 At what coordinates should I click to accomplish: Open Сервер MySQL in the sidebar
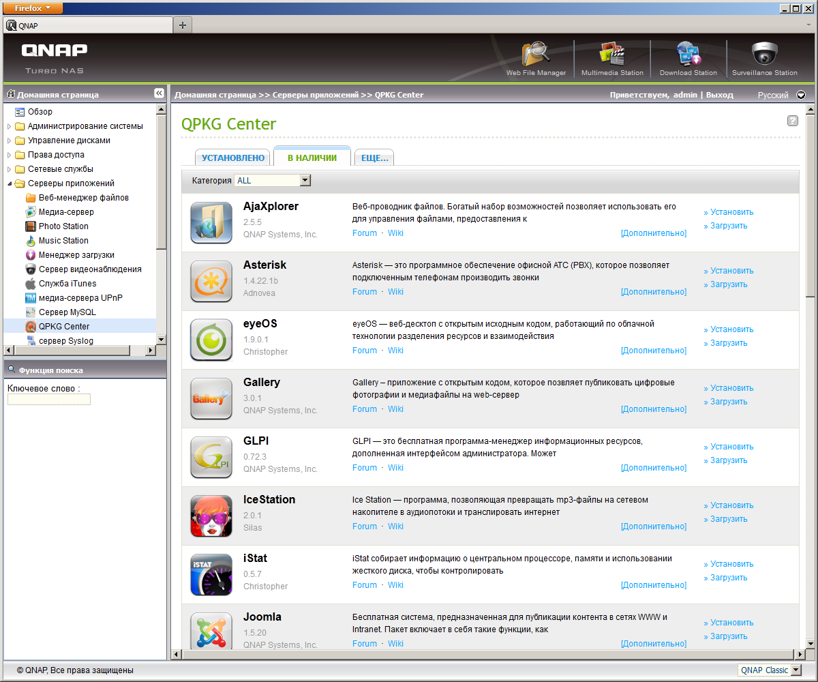[67, 312]
